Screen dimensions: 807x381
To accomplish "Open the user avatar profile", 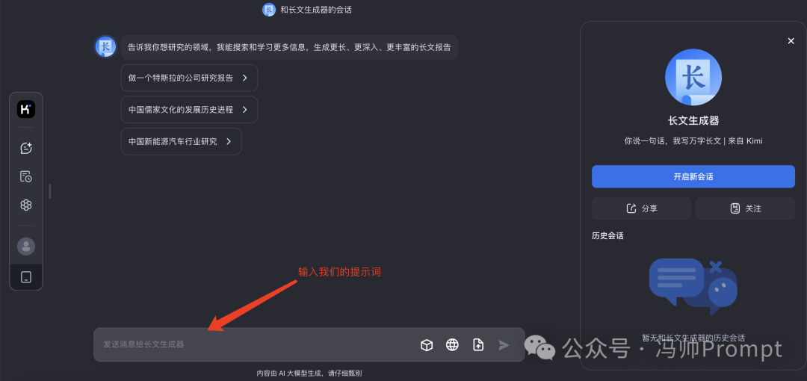I will [x=25, y=246].
